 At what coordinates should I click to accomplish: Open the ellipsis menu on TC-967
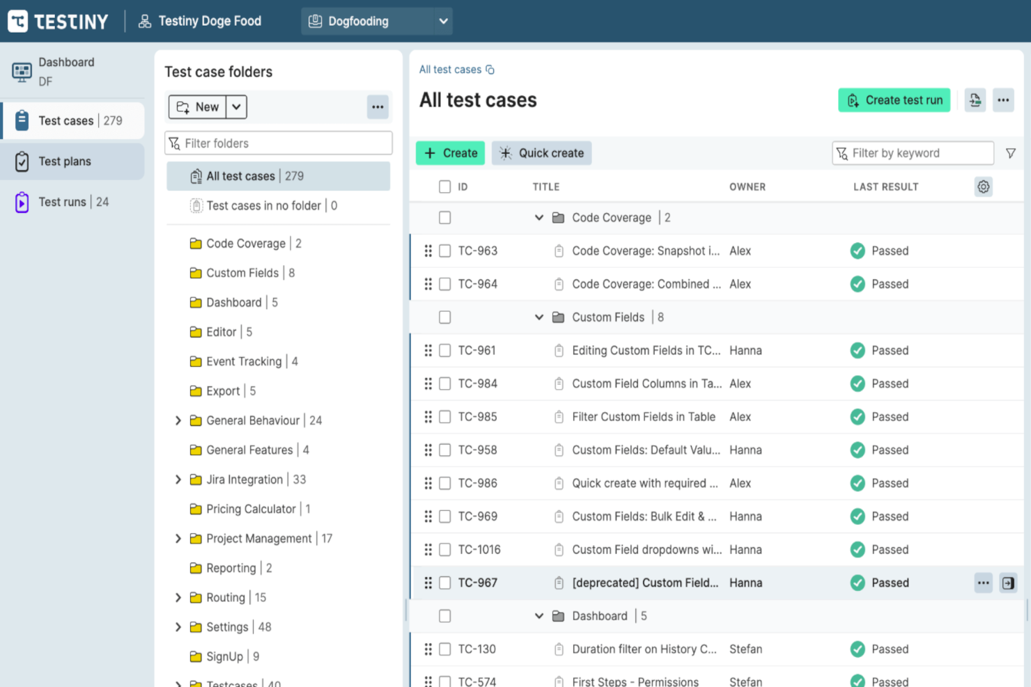point(983,583)
